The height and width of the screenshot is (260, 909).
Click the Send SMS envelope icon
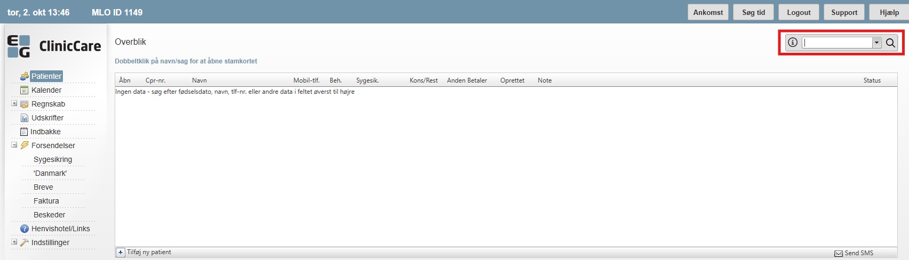click(x=839, y=253)
